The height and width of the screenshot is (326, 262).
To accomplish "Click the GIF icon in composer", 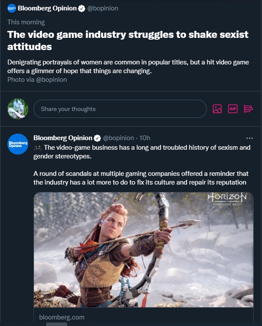I will [233, 109].
